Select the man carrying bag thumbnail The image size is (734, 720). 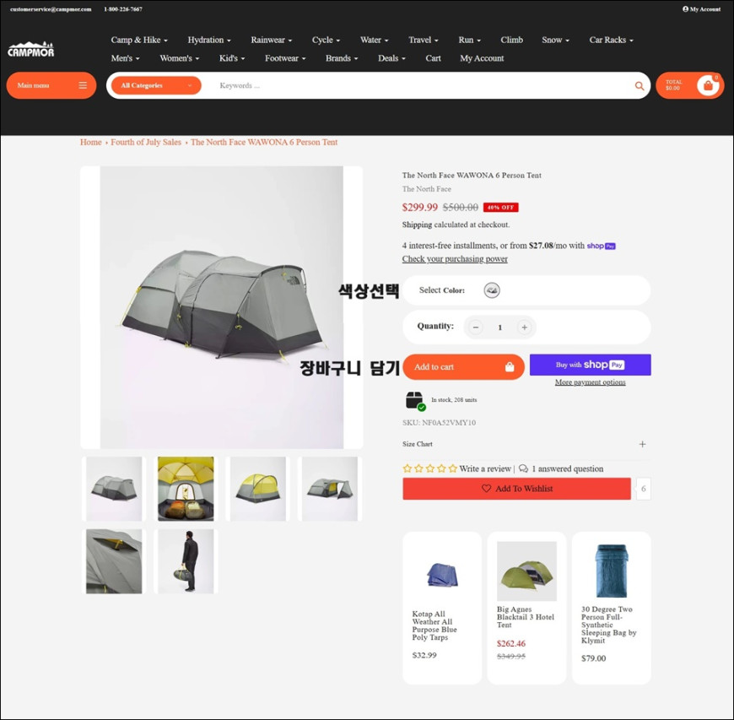(x=186, y=561)
